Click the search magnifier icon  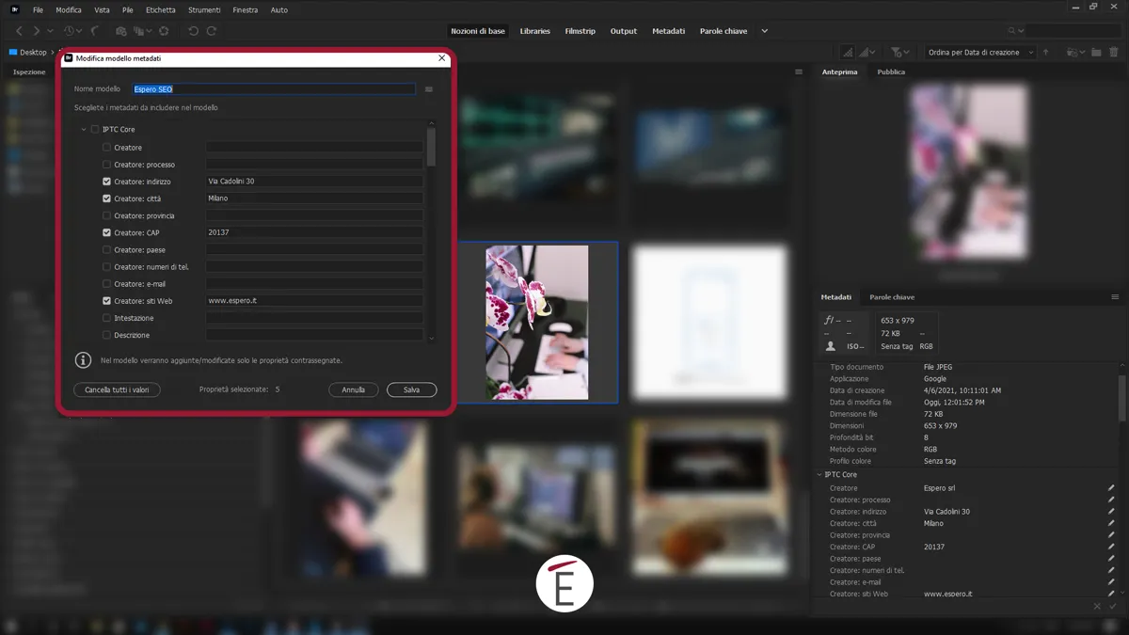1010,30
